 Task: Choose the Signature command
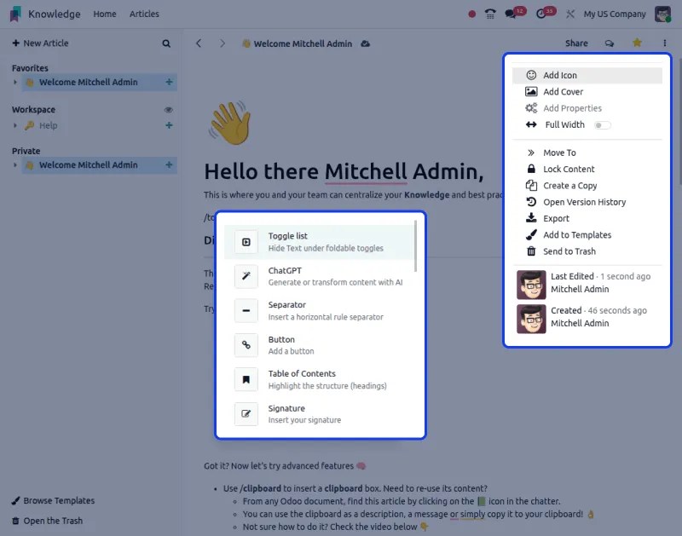[x=319, y=414]
